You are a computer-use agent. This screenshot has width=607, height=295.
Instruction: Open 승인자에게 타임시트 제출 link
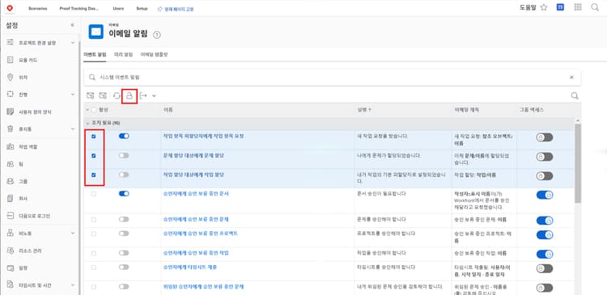(x=190, y=268)
